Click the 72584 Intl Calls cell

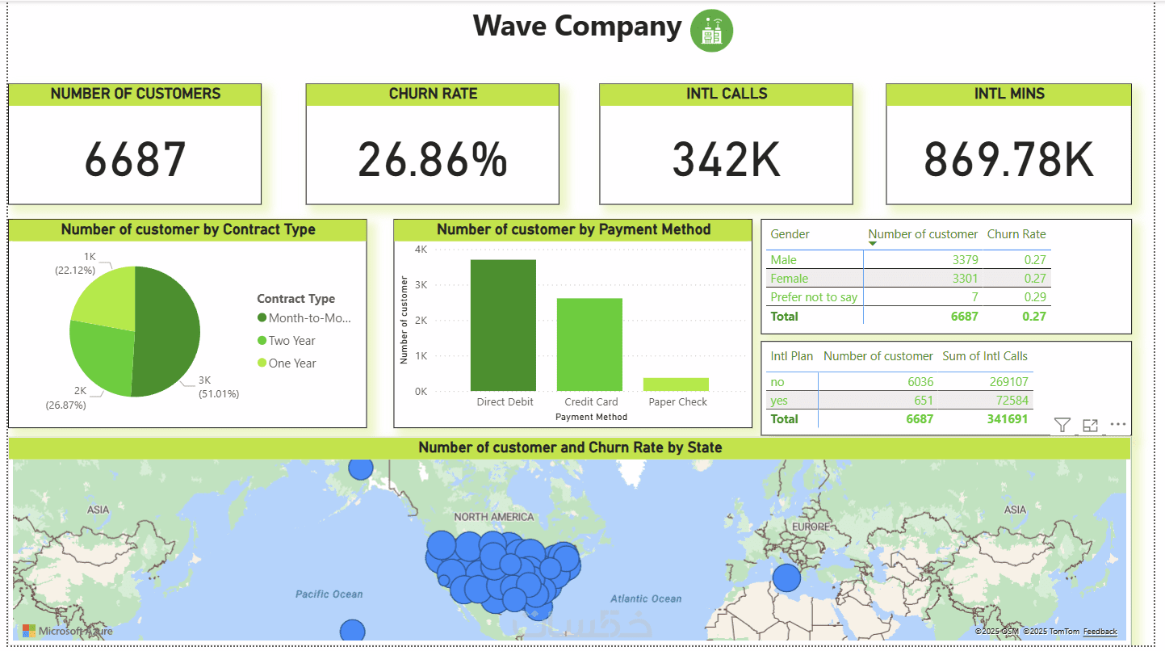pyautogui.click(x=1012, y=401)
